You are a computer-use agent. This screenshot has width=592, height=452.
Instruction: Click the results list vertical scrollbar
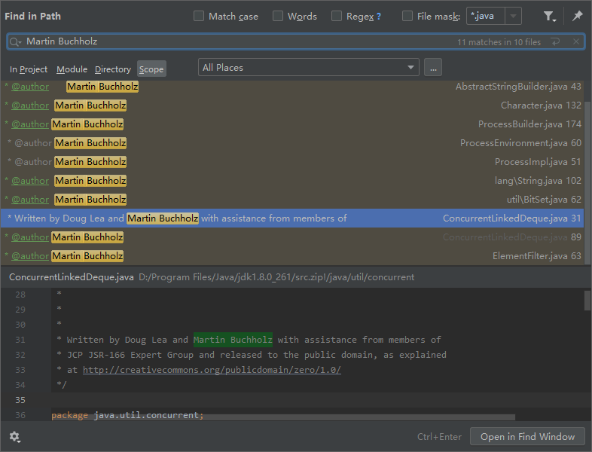587,183
